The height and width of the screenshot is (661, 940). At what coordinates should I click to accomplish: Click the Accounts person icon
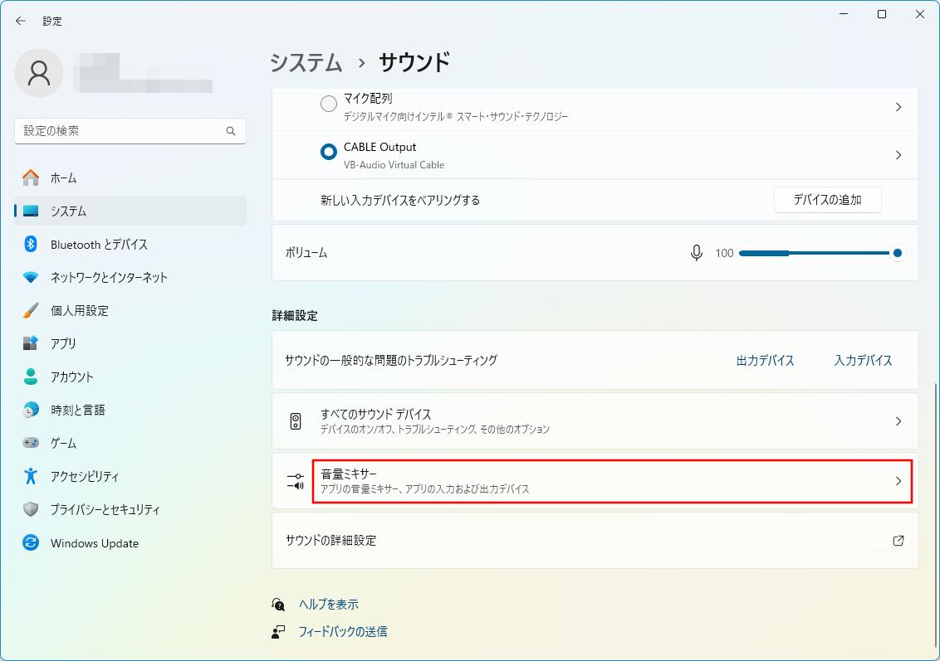[31, 377]
